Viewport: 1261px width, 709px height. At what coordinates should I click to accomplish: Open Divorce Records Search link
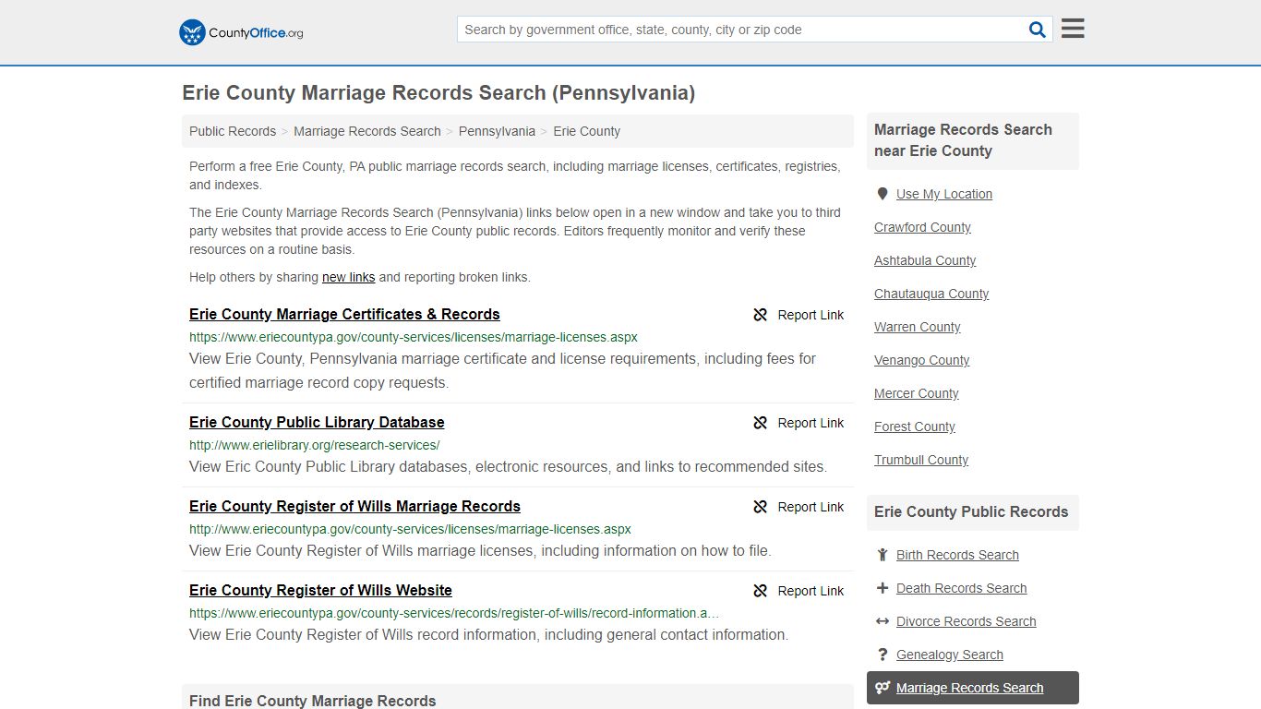966,621
